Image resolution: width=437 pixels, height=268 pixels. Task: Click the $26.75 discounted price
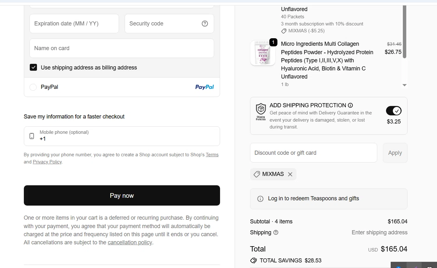(393, 52)
